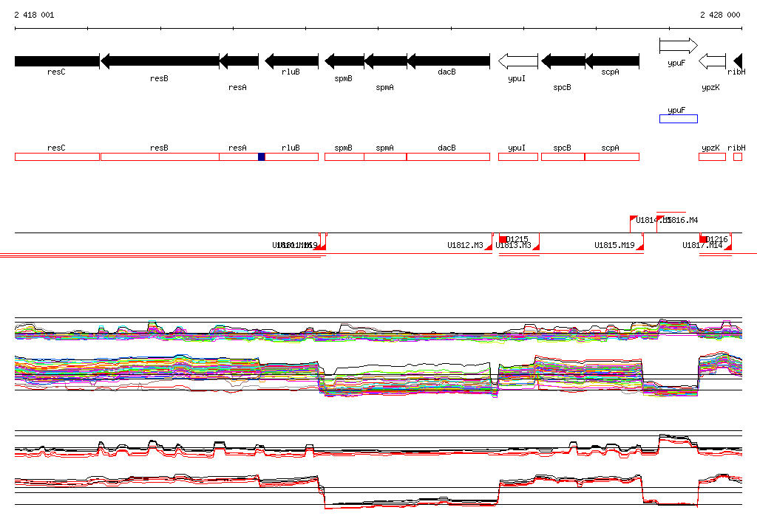This screenshot has height=527, width=757.
Task: Click the black rluB gene arrow
Action: pos(291,61)
